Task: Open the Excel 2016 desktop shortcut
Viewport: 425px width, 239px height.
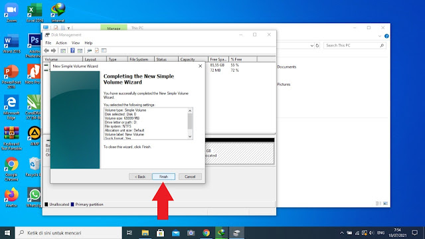Action: 35,13
